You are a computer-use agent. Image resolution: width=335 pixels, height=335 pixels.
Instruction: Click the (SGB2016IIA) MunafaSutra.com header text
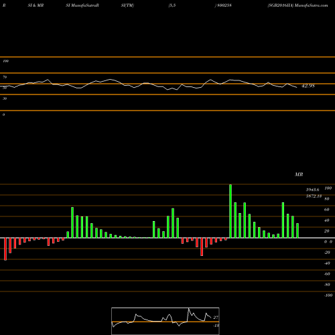tap(297, 5)
